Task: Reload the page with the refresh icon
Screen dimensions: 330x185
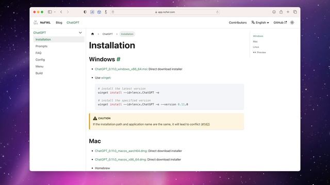Action: (217, 12)
